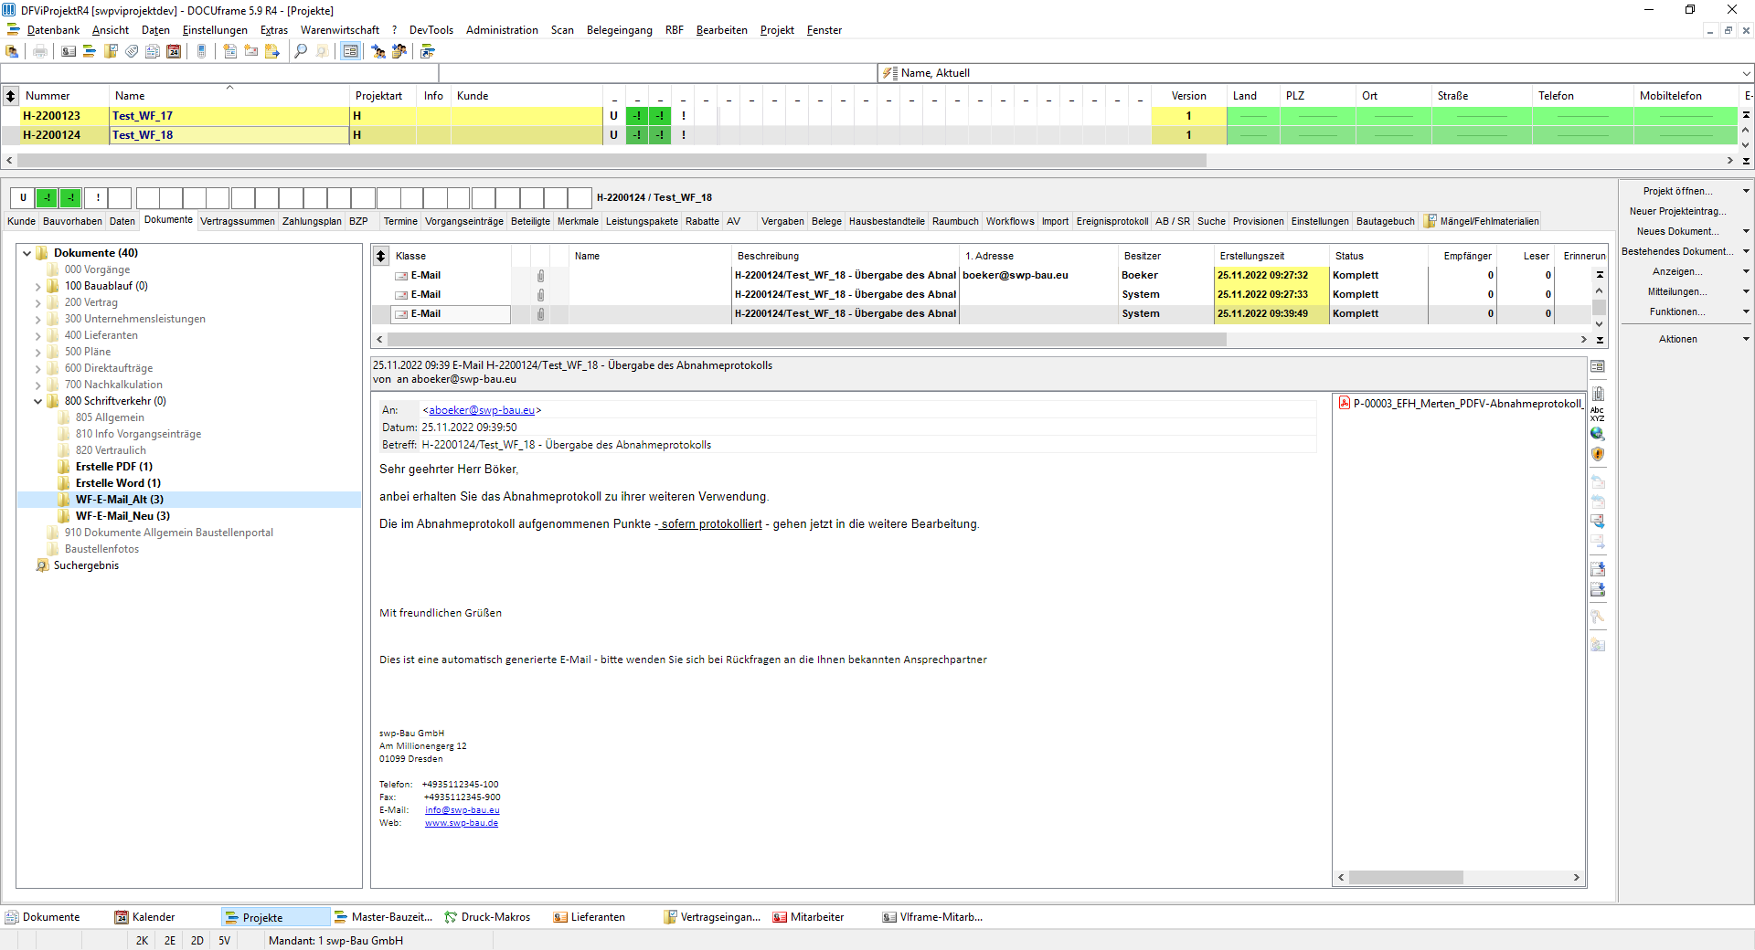1755x950 pixels.
Task: Click the Mängel/Fehlmaterialien tab icon
Action: (x=1431, y=221)
